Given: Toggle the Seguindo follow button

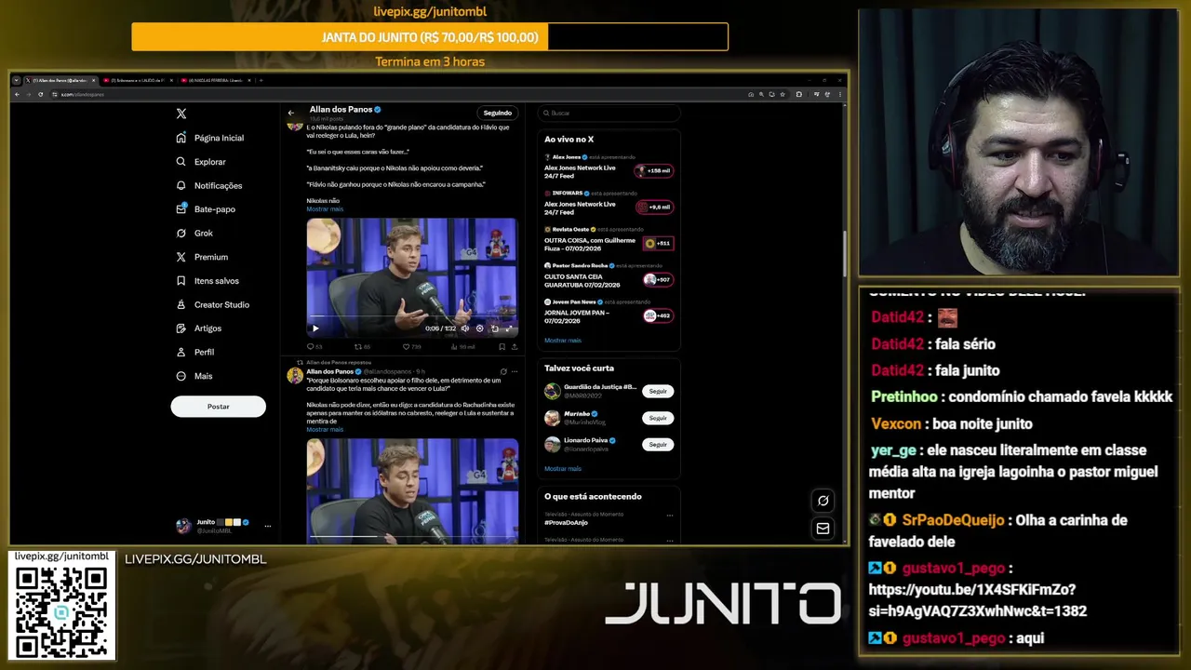Looking at the screenshot, I should (x=498, y=113).
